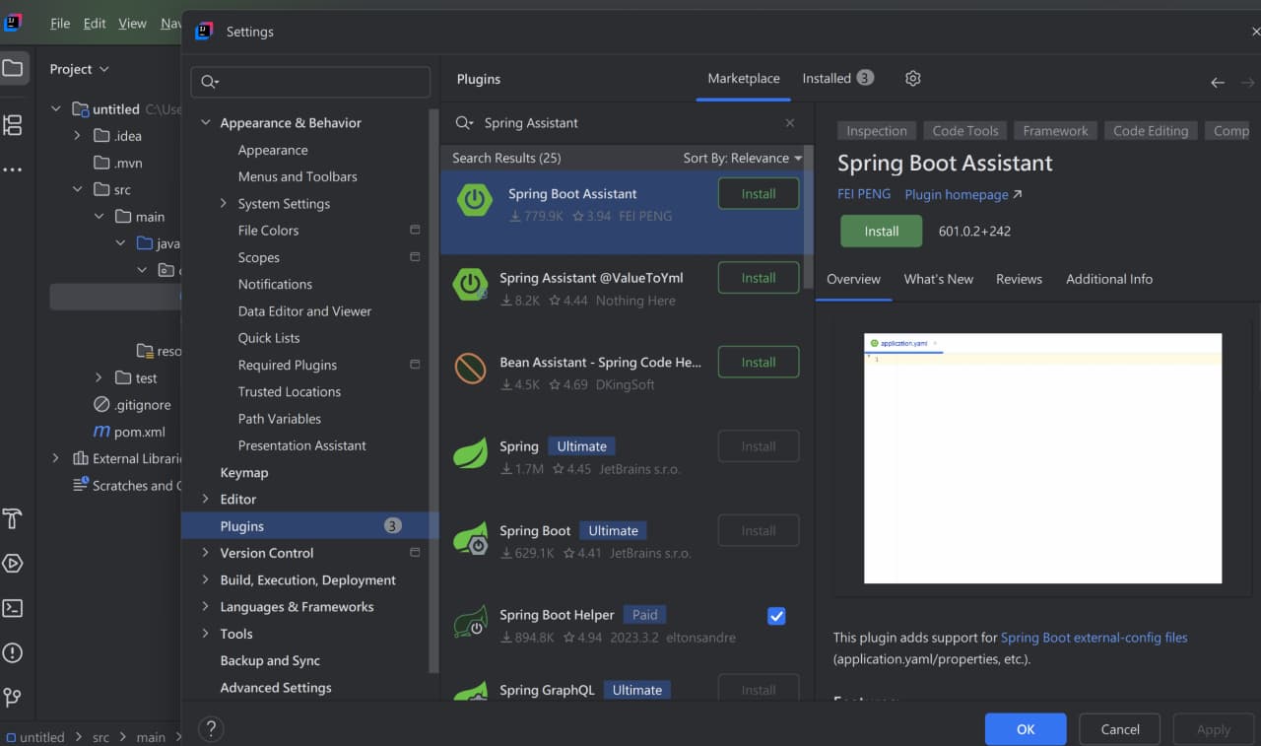The width and height of the screenshot is (1261, 746).
Task: Click the pom.xml Maven file icon
Action: pyautogui.click(x=101, y=432)
